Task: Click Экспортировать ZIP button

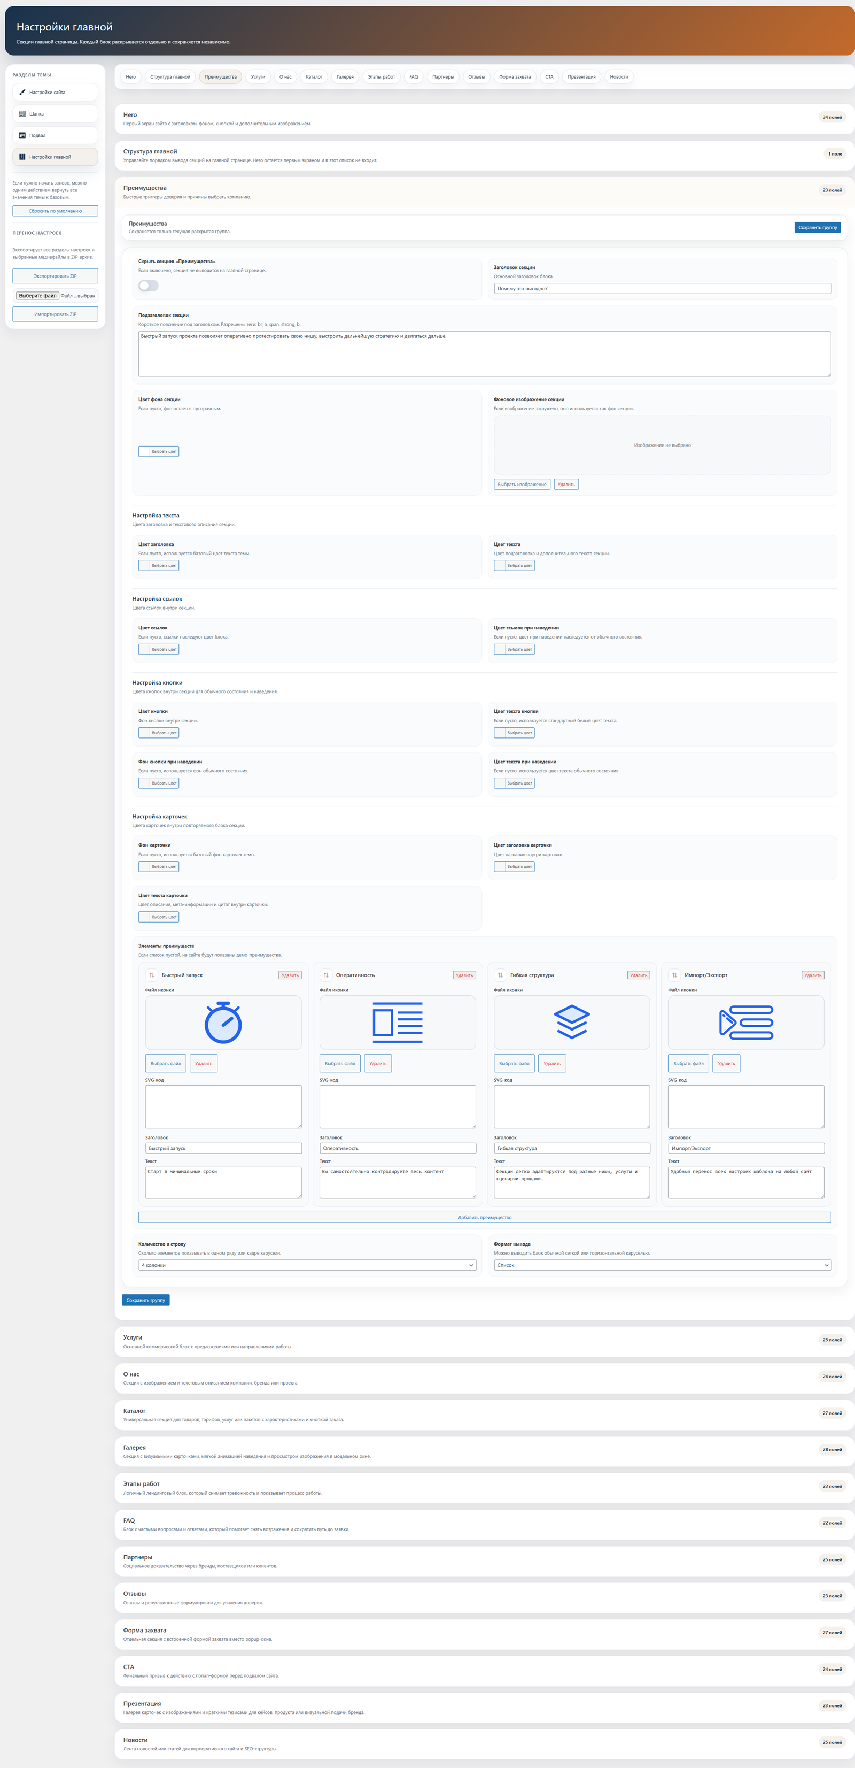Action: click(55, 276)
